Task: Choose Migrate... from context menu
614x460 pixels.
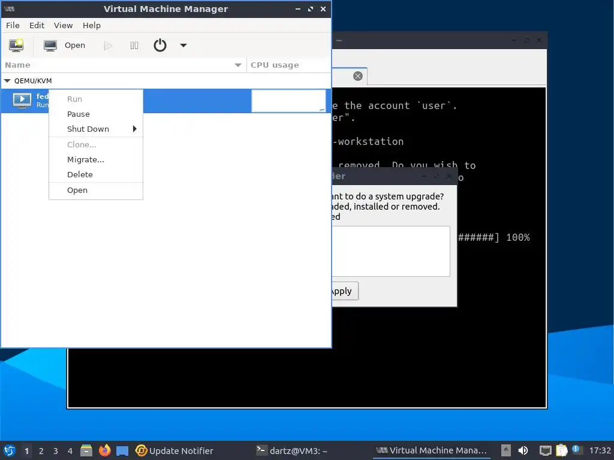Action: [96, 159]
